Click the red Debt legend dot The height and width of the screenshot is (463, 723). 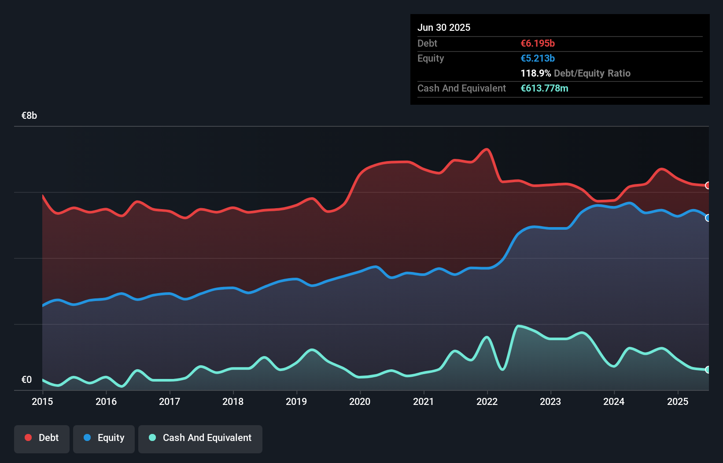point(28,437)
